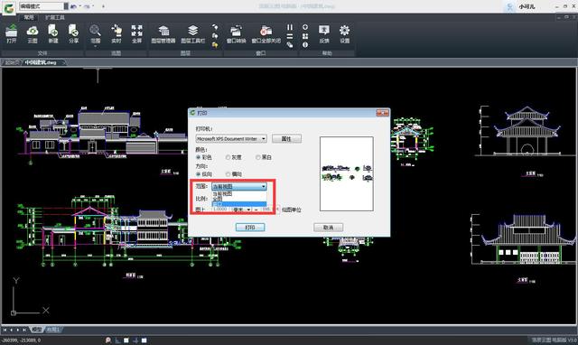Click the vertical tile windows icon
Viewport: 578px width, 345px height.
pos(290,27)
